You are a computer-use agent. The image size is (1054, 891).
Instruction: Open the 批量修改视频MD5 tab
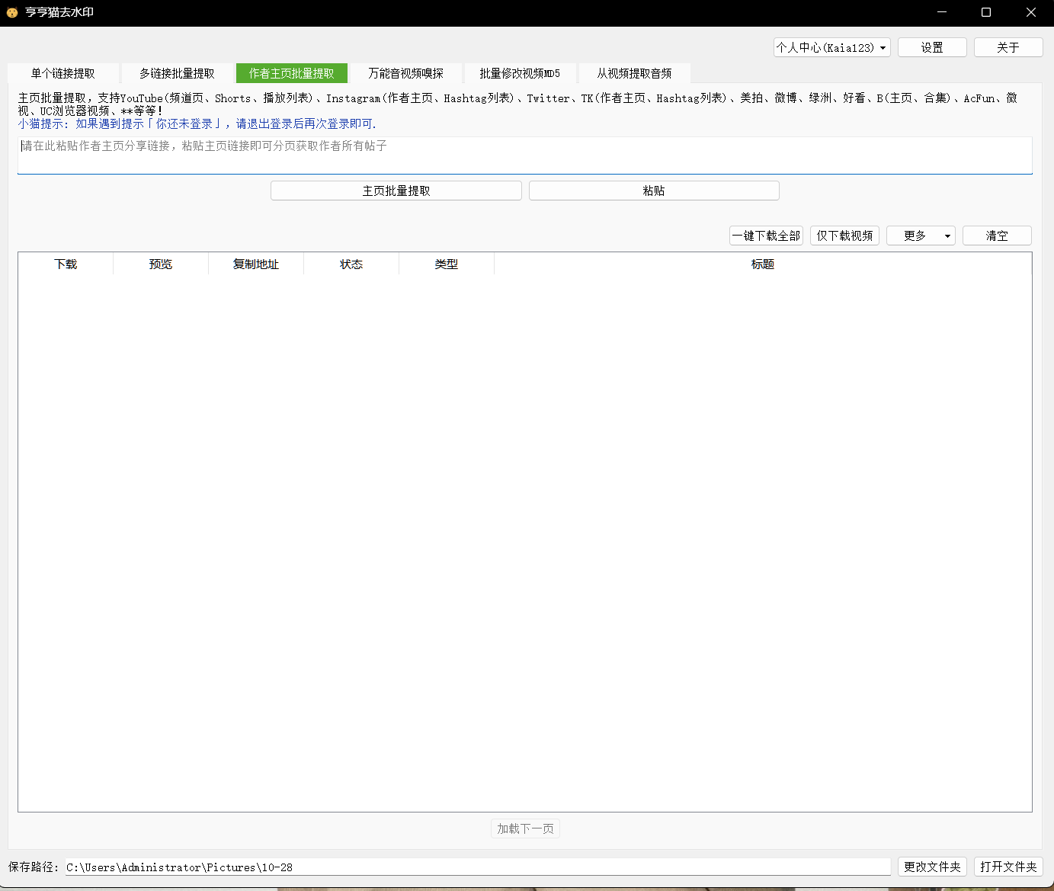pyautogui.click(x=520, y=73)
